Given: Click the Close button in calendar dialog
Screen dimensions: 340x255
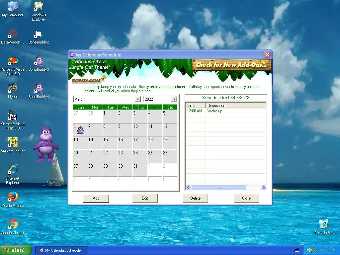Looking at the screenshot, I should click(x=246, y=198).
